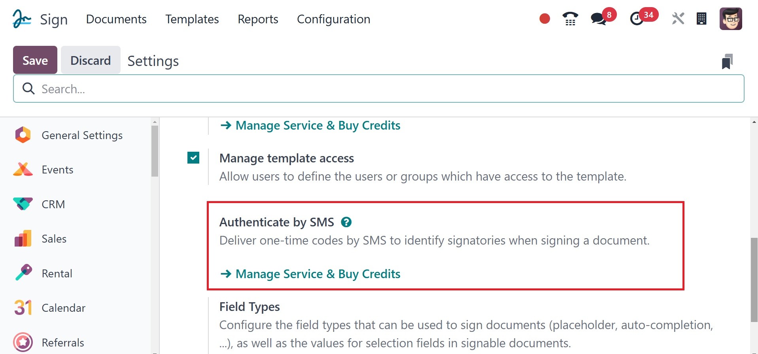This screenshot has width=758, height=354.
Task: Open the VoIP phone dialer icon
Action: (570, 19)
